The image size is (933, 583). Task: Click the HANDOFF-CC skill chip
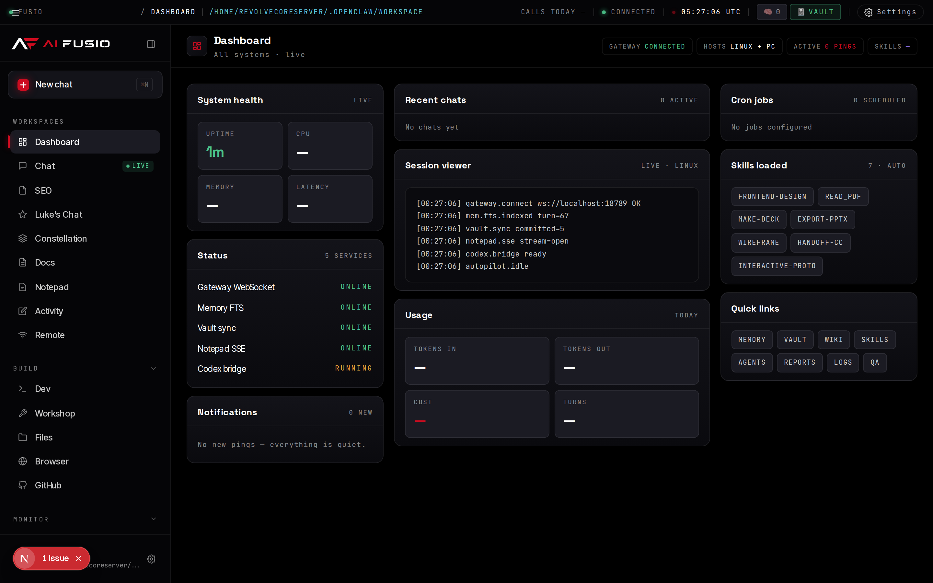[x=820, y=243]
